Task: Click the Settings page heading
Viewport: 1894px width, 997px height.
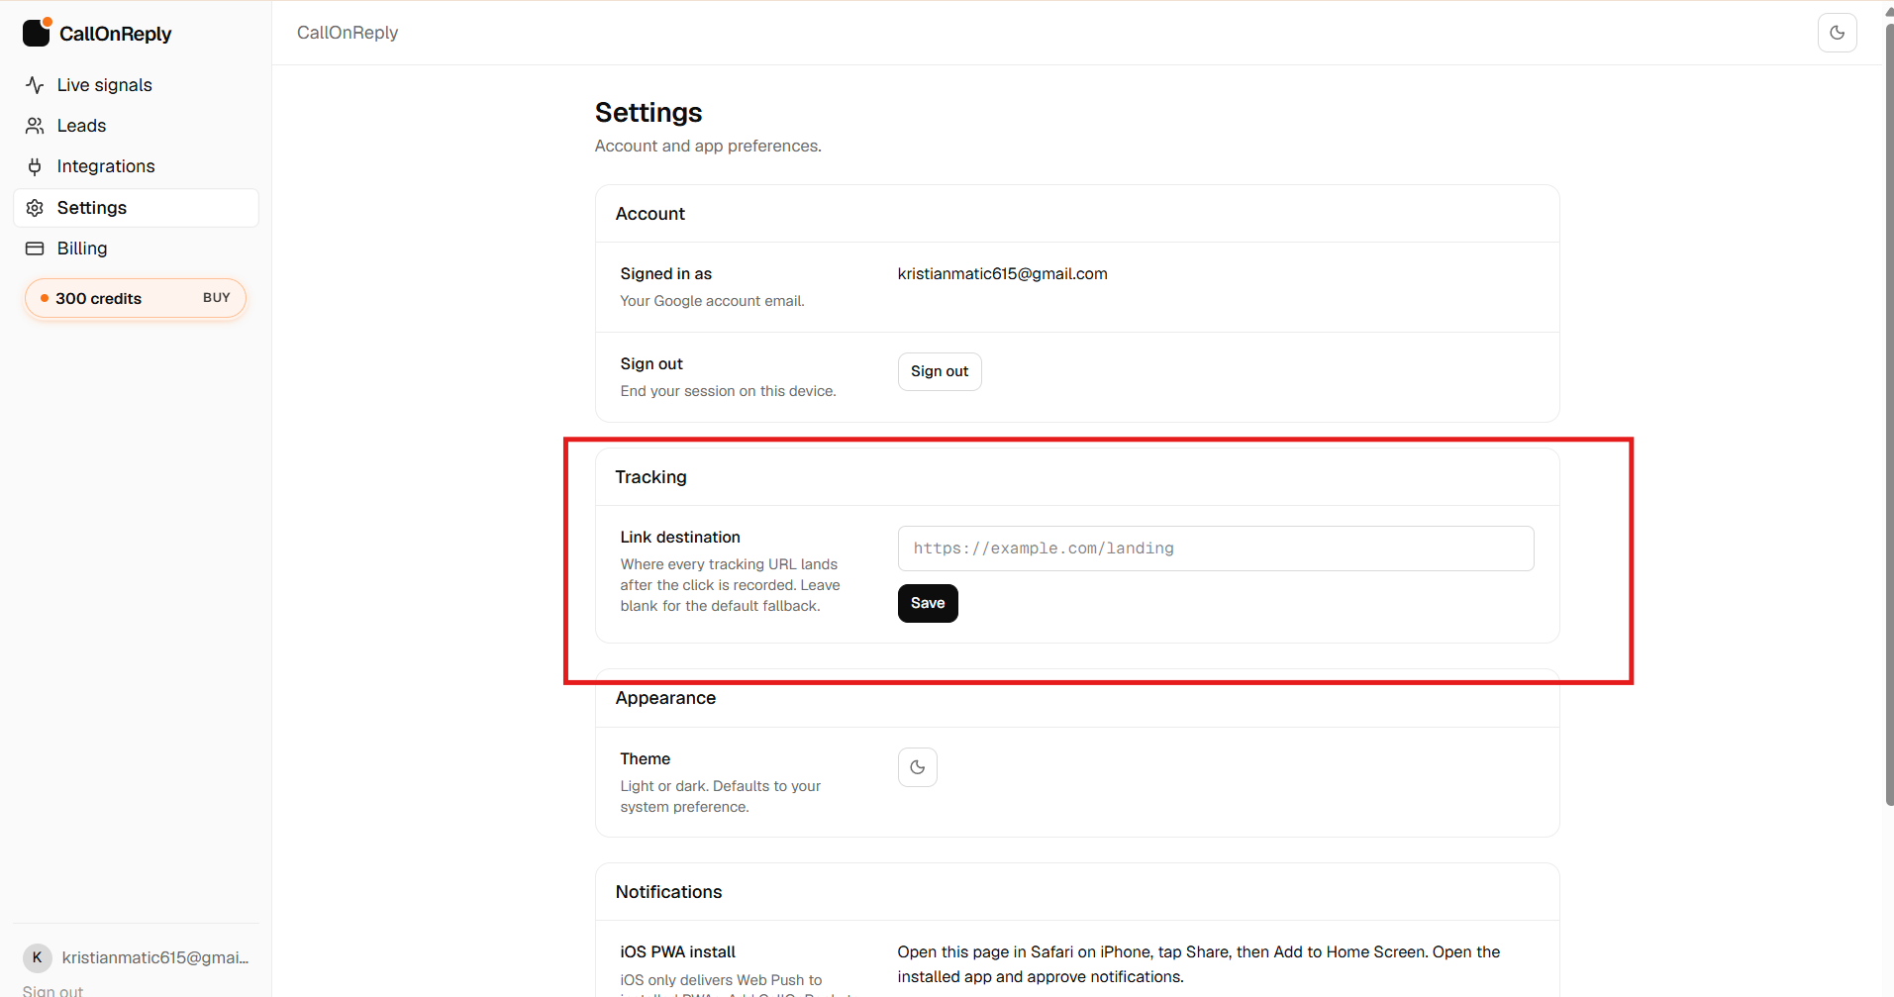Action: [x=648, y=113]
